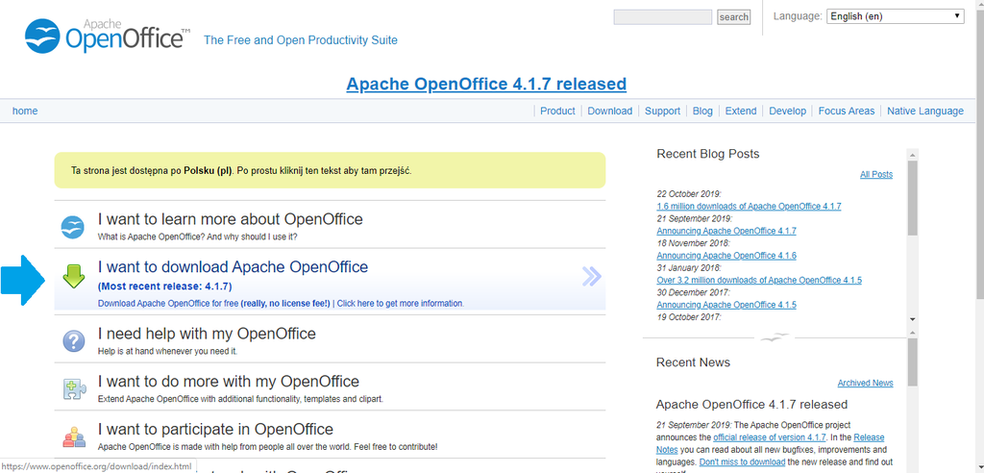The image size is (984, 473).
Task: Open the Release Notes link in news
Action: click(771, 443)
